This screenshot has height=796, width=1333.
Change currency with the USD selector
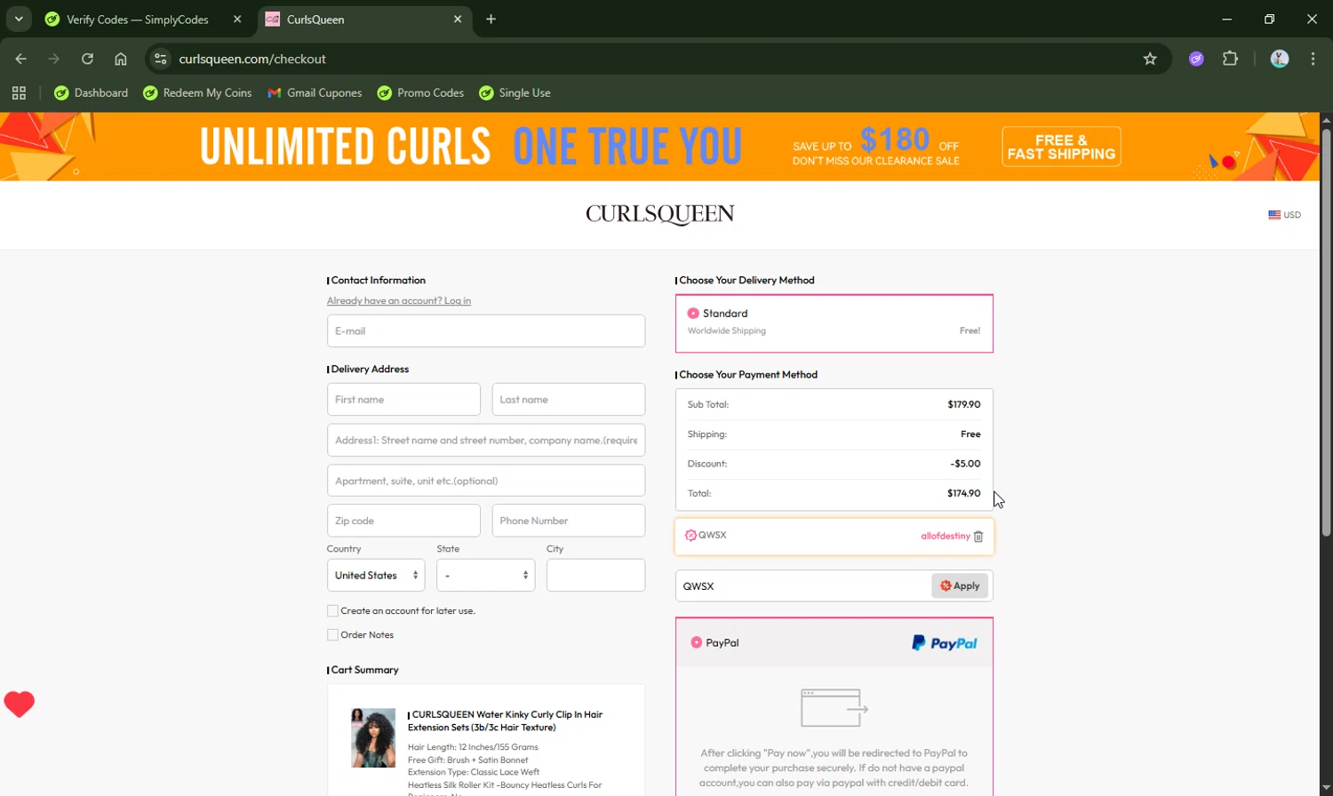(x=1284, y=215)
